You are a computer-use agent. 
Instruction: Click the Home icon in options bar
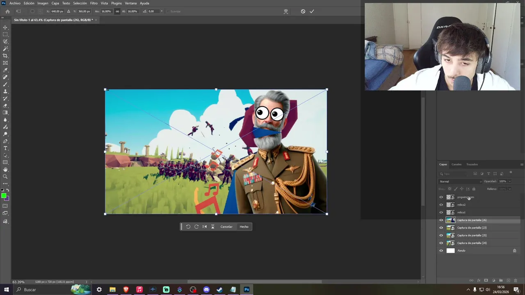point(7,11)
